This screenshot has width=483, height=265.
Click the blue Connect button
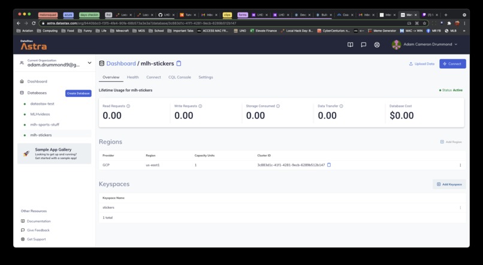tap(452, 63)
